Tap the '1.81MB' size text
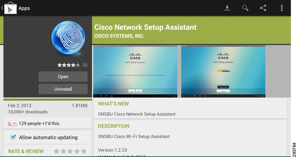This screenshot has height=157, width=296. (x=80, y=106)
